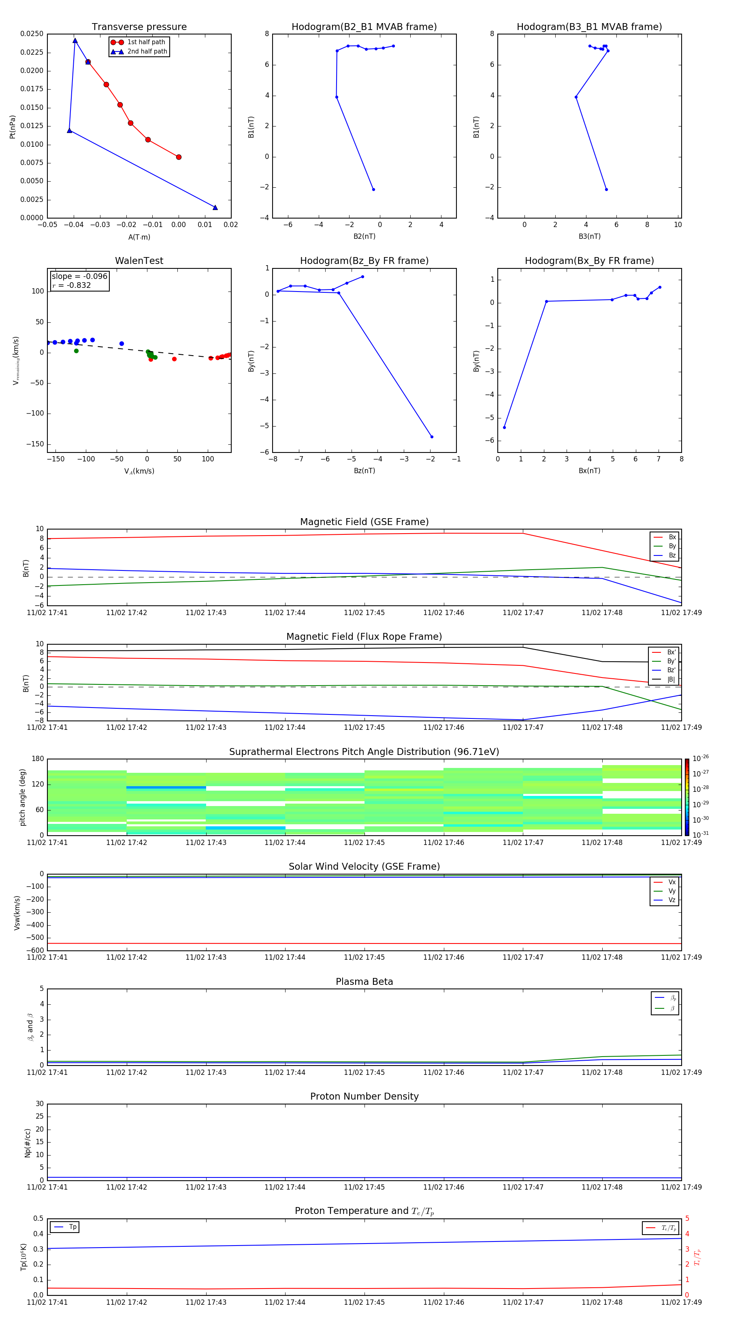The image size is (729, 1338).
Task: Click the Bx legend entry in GSE panel
Action: point(665,537)
